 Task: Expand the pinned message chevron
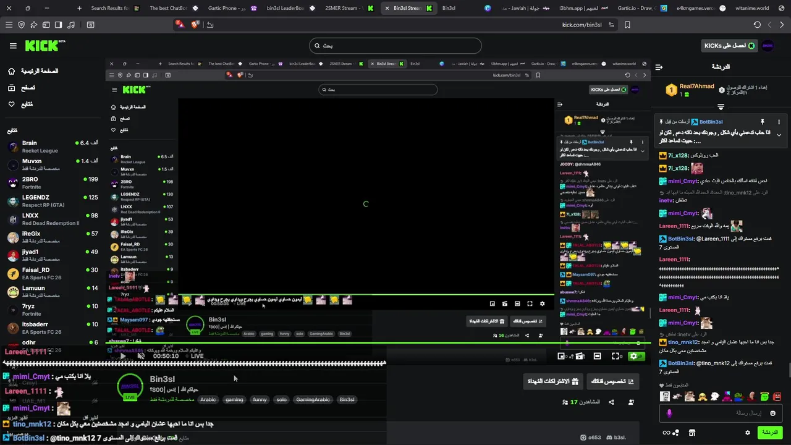pos(779,135)
